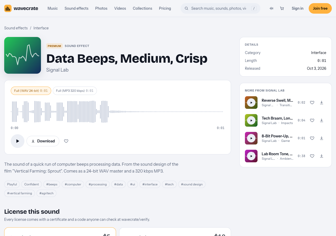Play Tech Braam preview
336x236 pixels.
(x=251, y=120)
